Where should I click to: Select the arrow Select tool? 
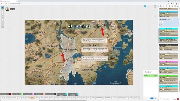pyautogui.click(x=3, y=8)
